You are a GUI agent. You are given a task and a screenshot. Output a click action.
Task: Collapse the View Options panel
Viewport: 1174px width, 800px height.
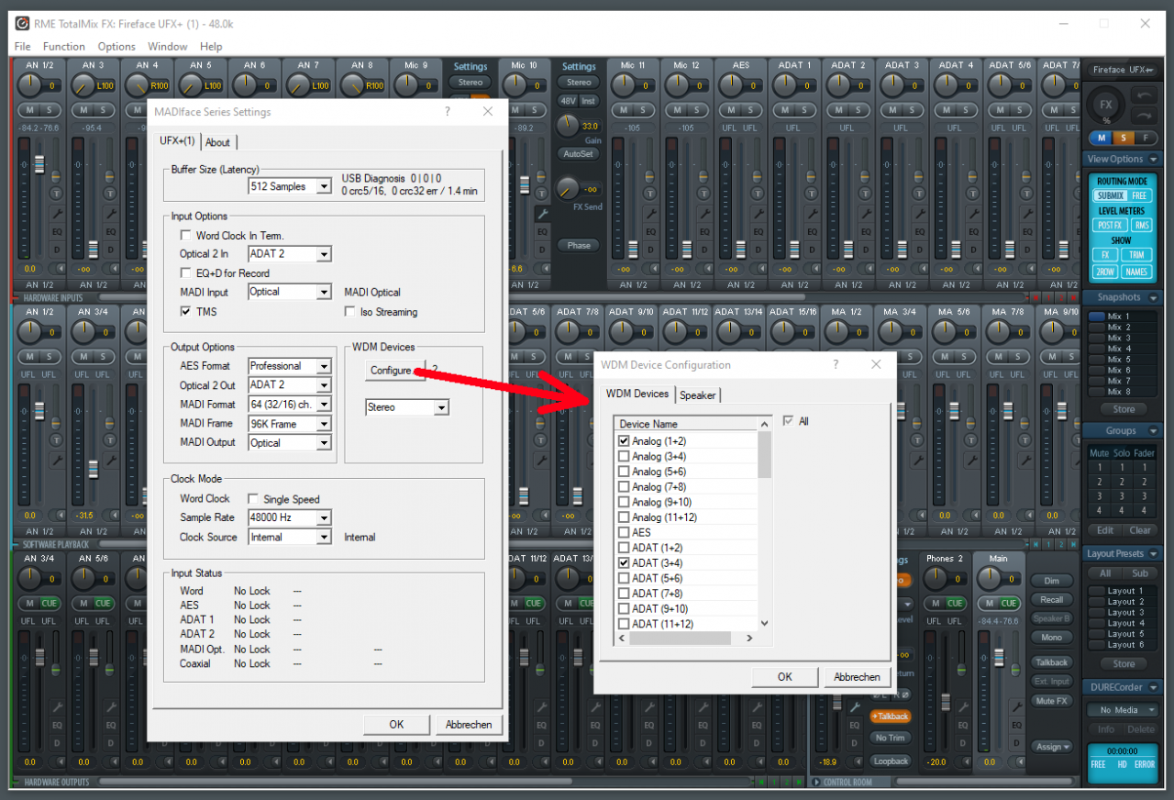(x=1154, y=159)
